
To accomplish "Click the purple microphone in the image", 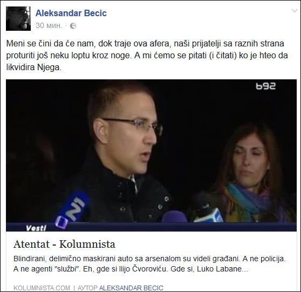I will pos(174,216).
